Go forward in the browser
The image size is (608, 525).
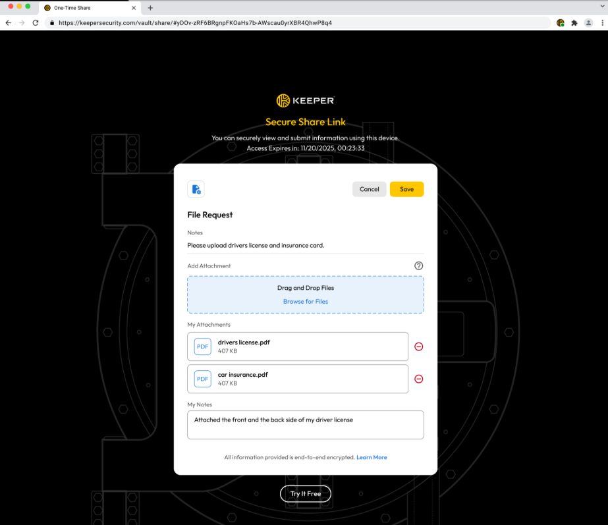(22, 23)
